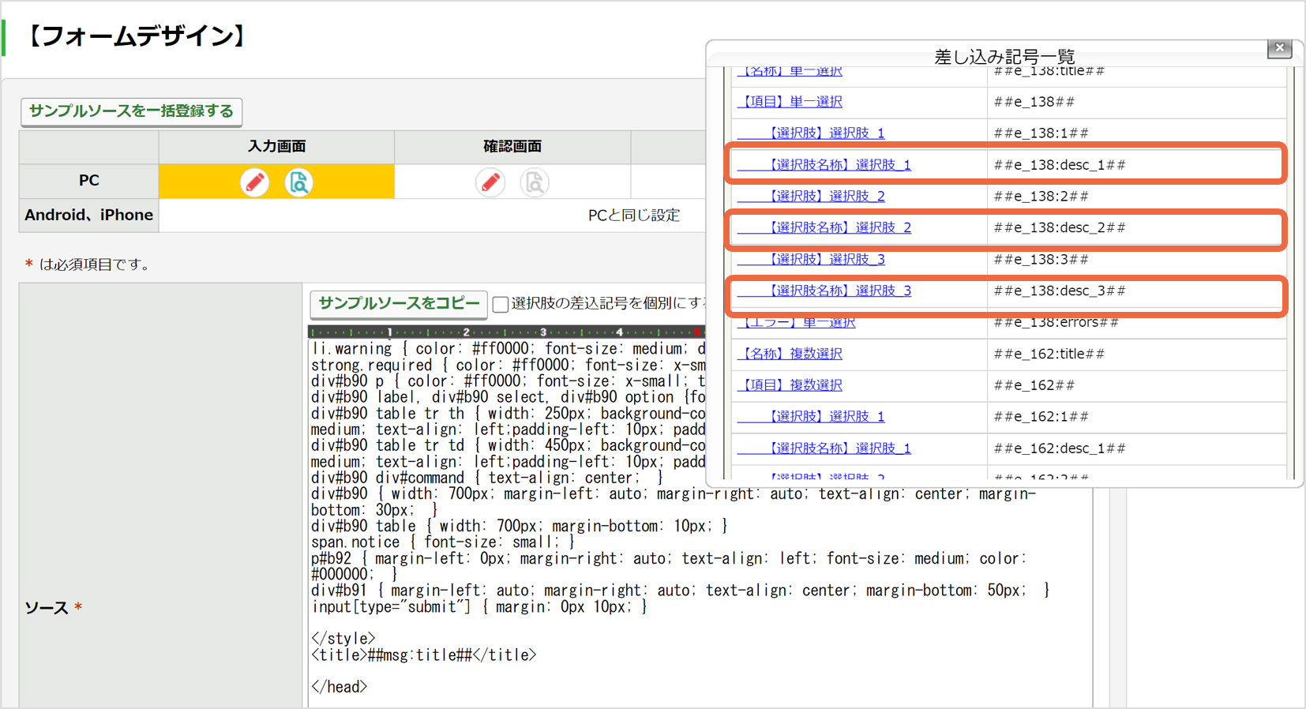Click ##e_138:errors## code cell
The width and height of the screenshot is (1306, 709).
click(1137, 322)
